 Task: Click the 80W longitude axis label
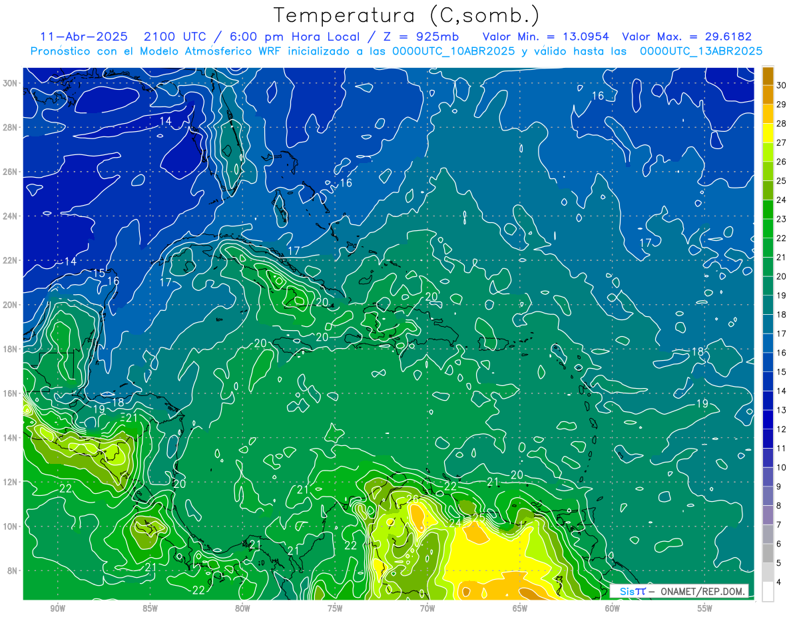click(242, 608)
